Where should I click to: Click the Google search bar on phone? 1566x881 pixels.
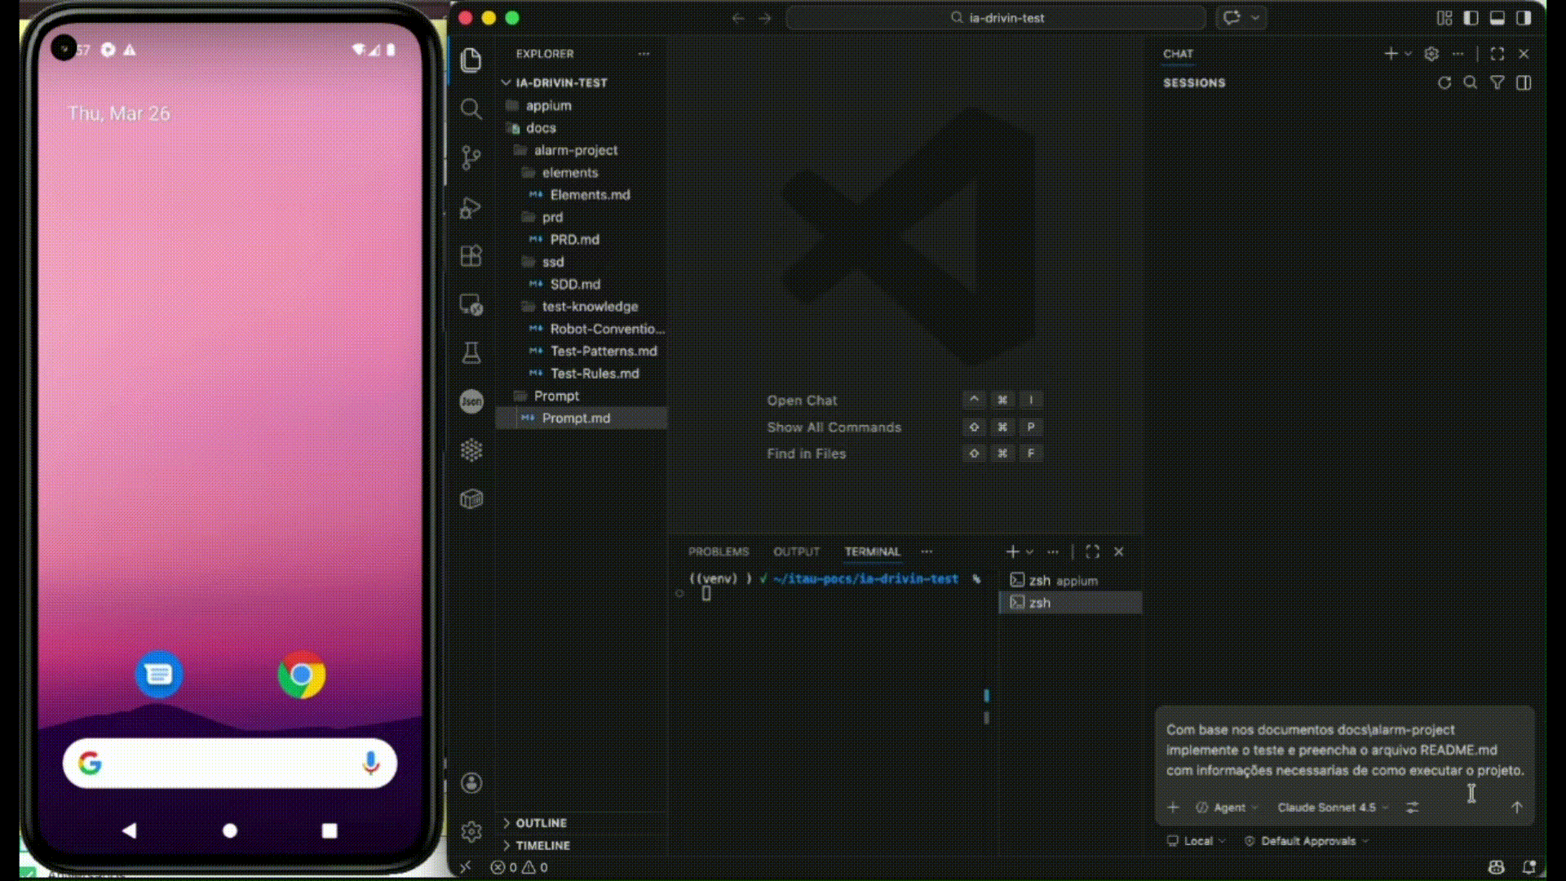228,764
